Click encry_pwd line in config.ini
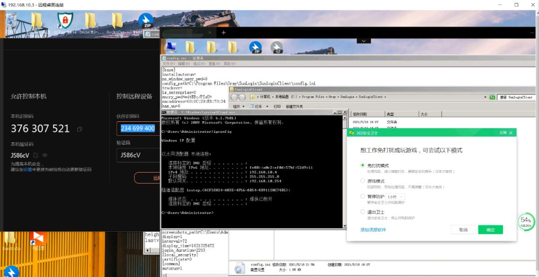 click(x=187, y=97)
